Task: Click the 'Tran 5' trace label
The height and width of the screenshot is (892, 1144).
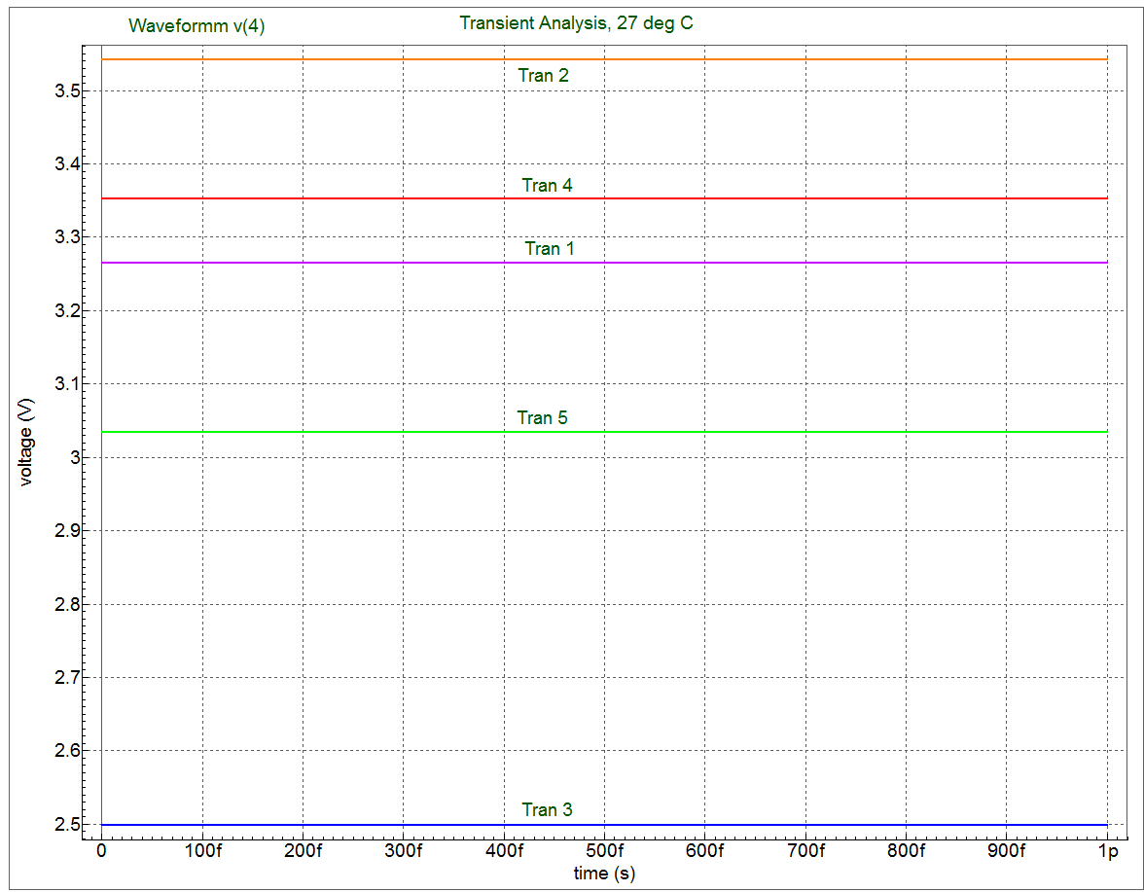Action: click(x=542, y=418)
